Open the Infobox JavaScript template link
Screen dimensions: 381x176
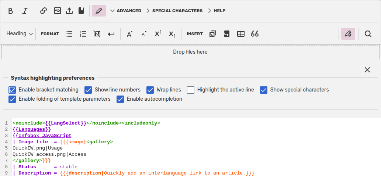point(45,136)
